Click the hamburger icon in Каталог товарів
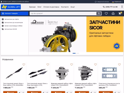Screen dimensions: 124x93 point(3,13)
